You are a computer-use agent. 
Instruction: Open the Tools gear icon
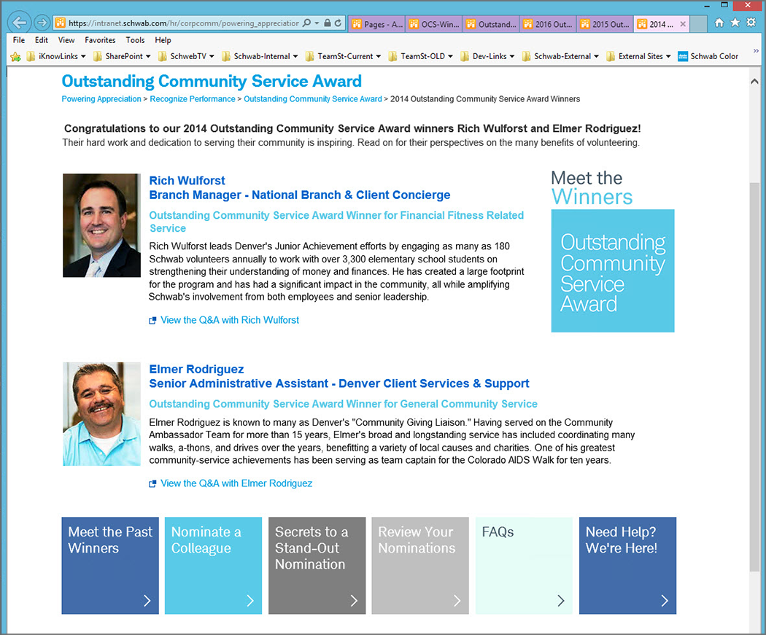pos(751,23)
